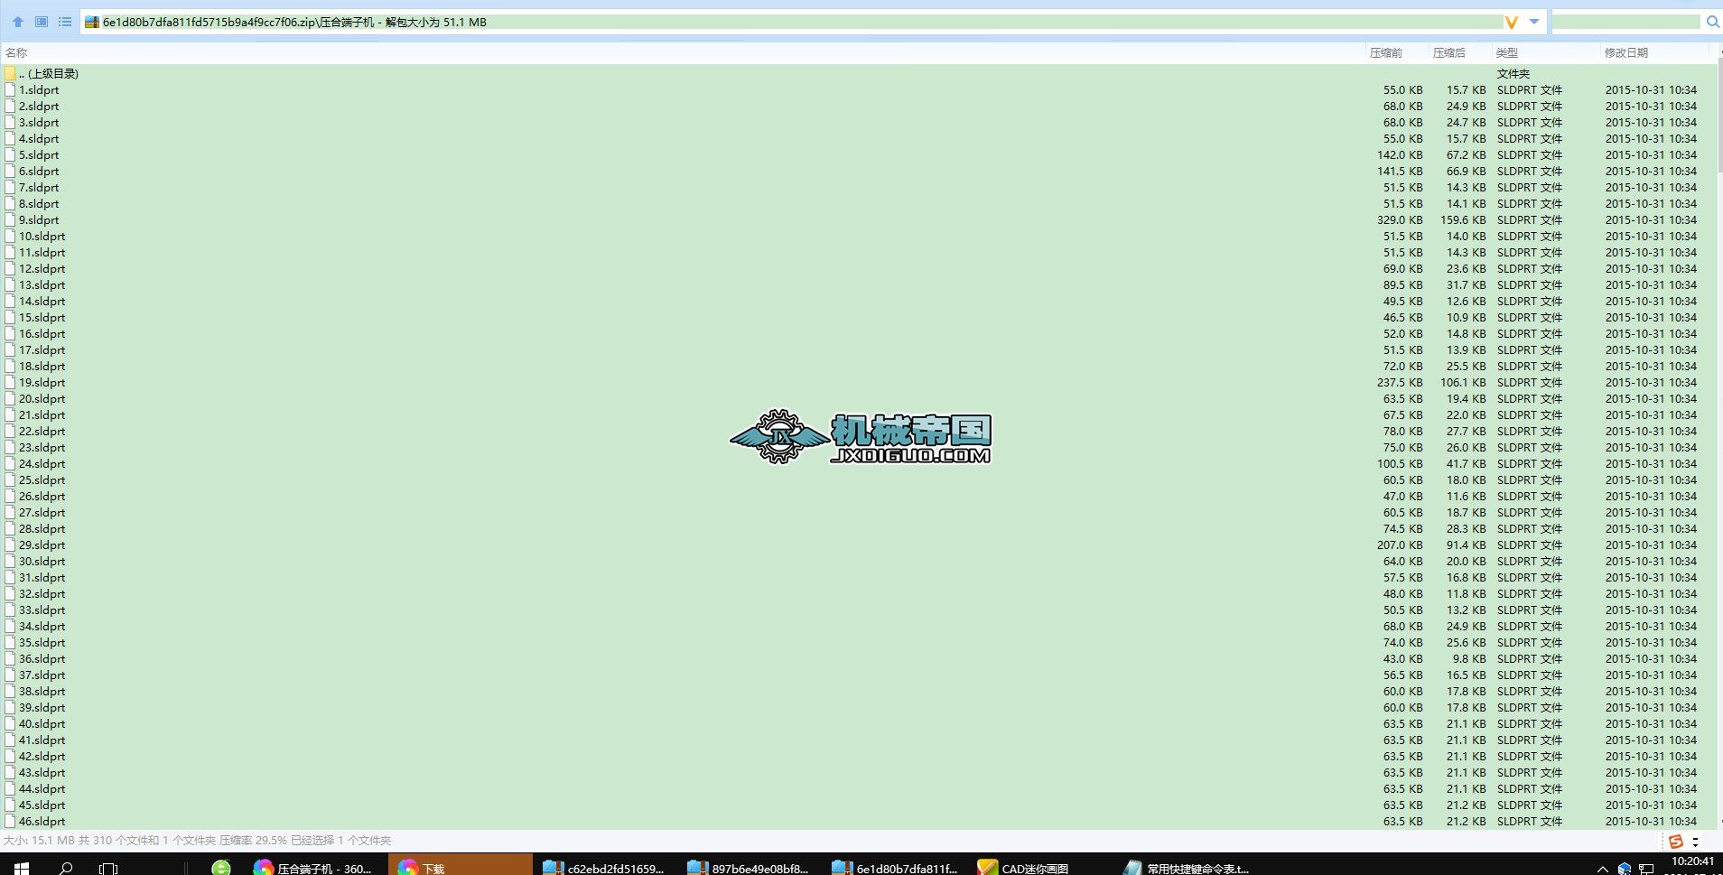Click the file icon of 32.sldprt
Viewport: 1723px width, 875px height.
coord(10,593)
